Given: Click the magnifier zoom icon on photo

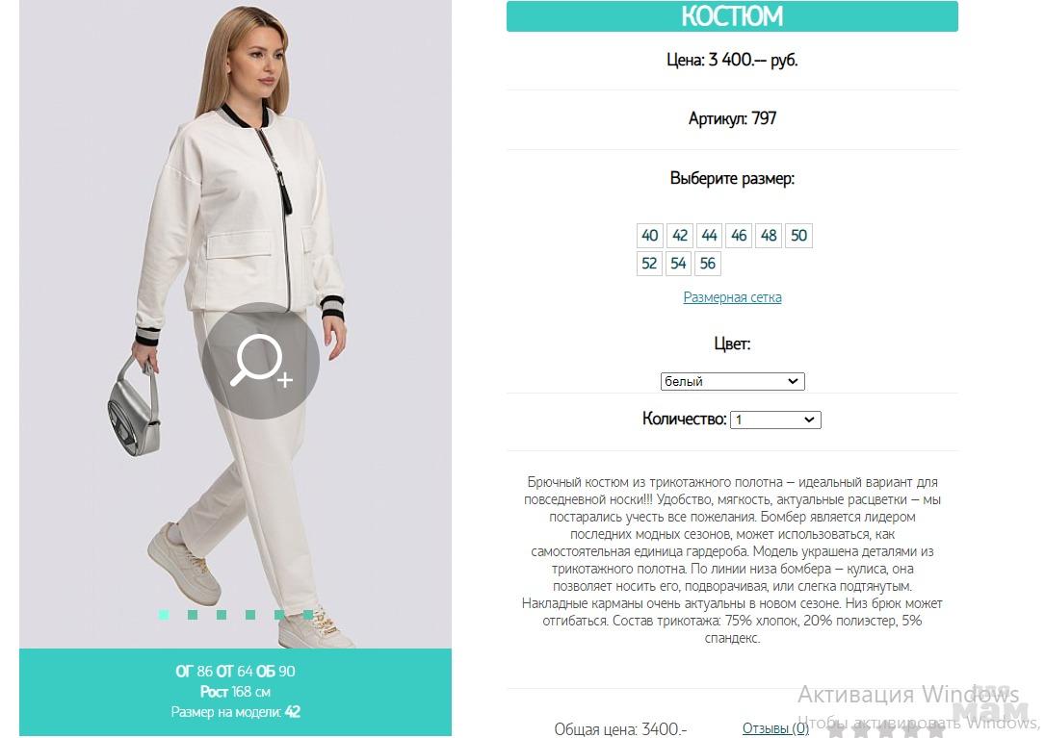Looking at the screenshot, I should 261,361.
